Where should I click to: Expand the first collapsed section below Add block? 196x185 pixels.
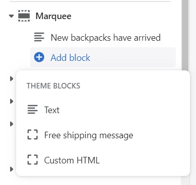pos(12,78)
